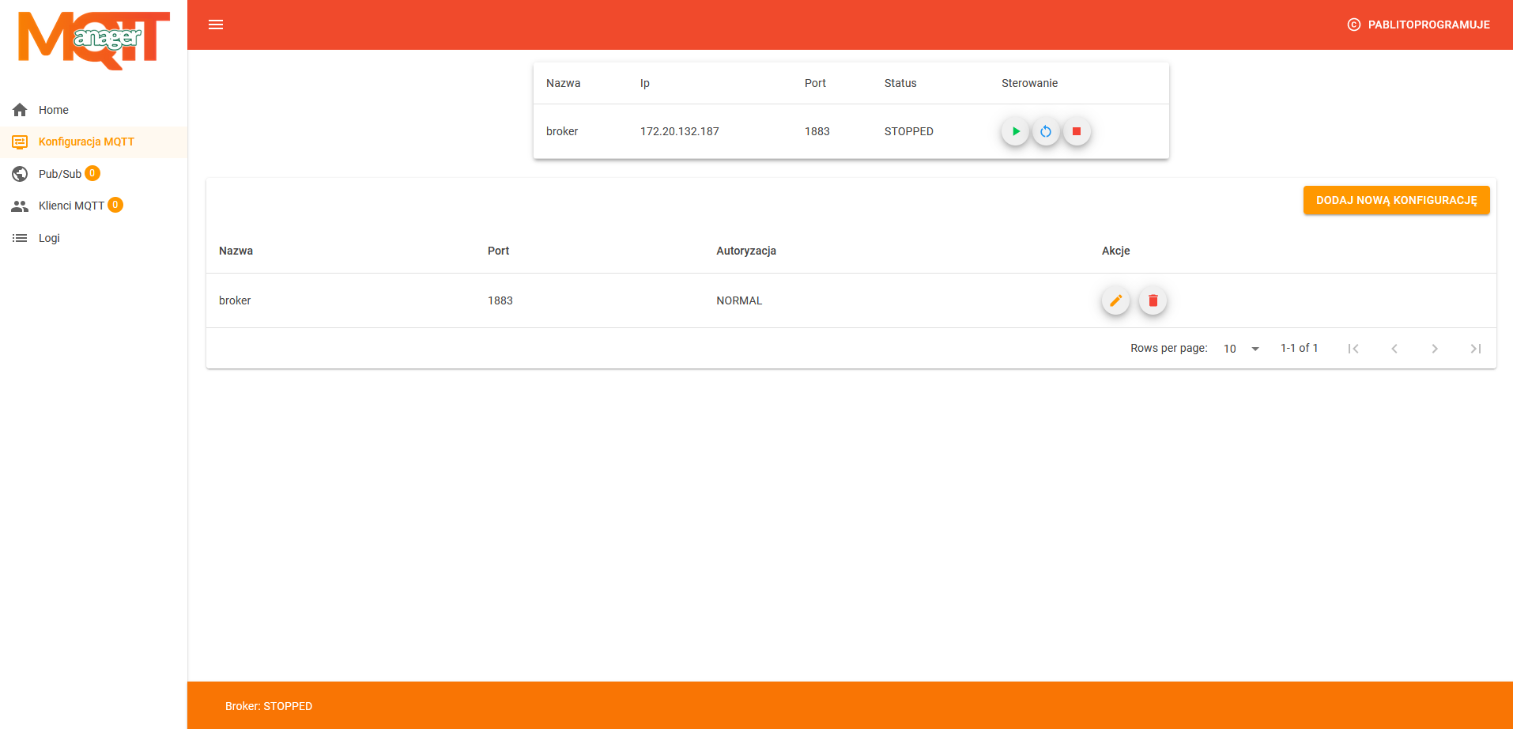Click the 1883 port in the configuration table
This screenshot has height=729, width=1513.
500,300
